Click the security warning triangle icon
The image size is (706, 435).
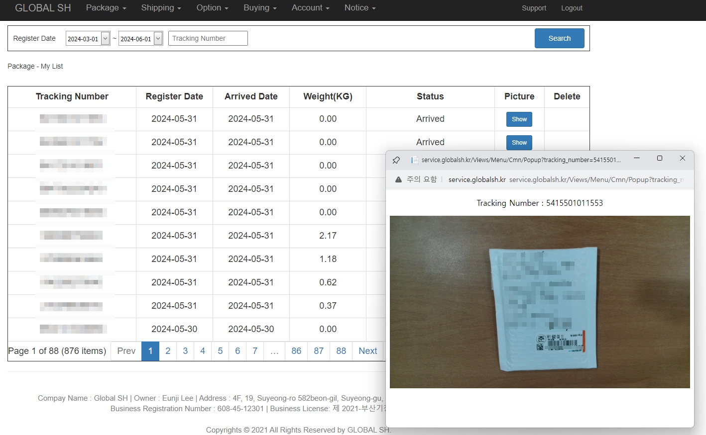398,179
